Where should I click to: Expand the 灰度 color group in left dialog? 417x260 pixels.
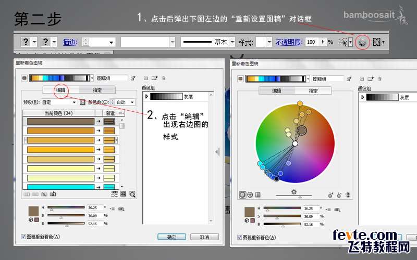[x=146, y=97]
